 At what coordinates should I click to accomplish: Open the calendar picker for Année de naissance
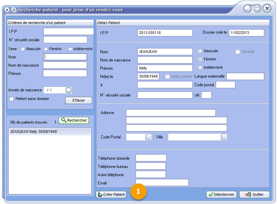click(68, 90)
